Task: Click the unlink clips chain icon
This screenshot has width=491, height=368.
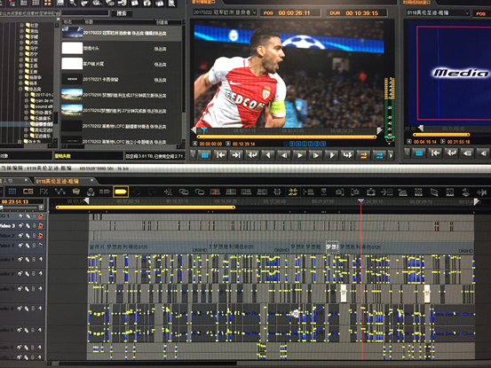Action: 199,192
